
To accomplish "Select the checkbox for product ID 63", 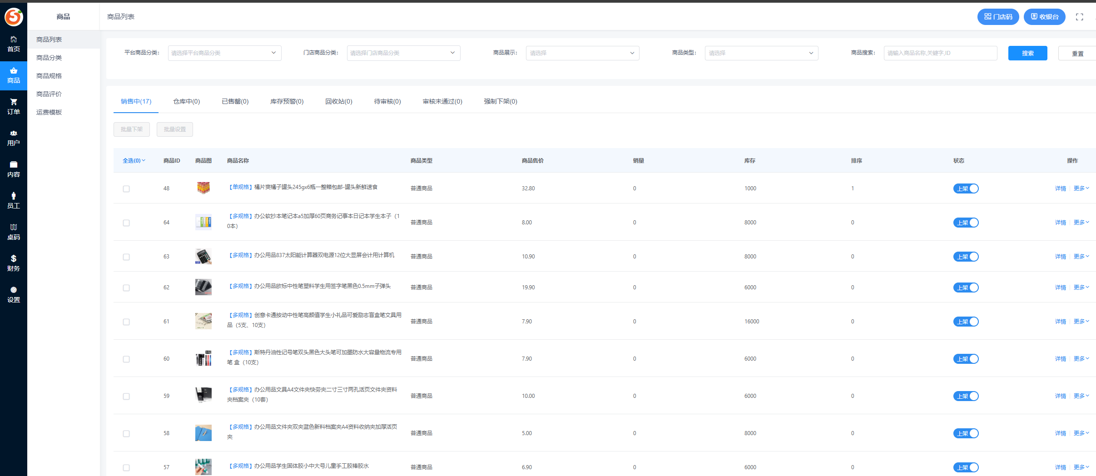I will click(x=126, y=257).
